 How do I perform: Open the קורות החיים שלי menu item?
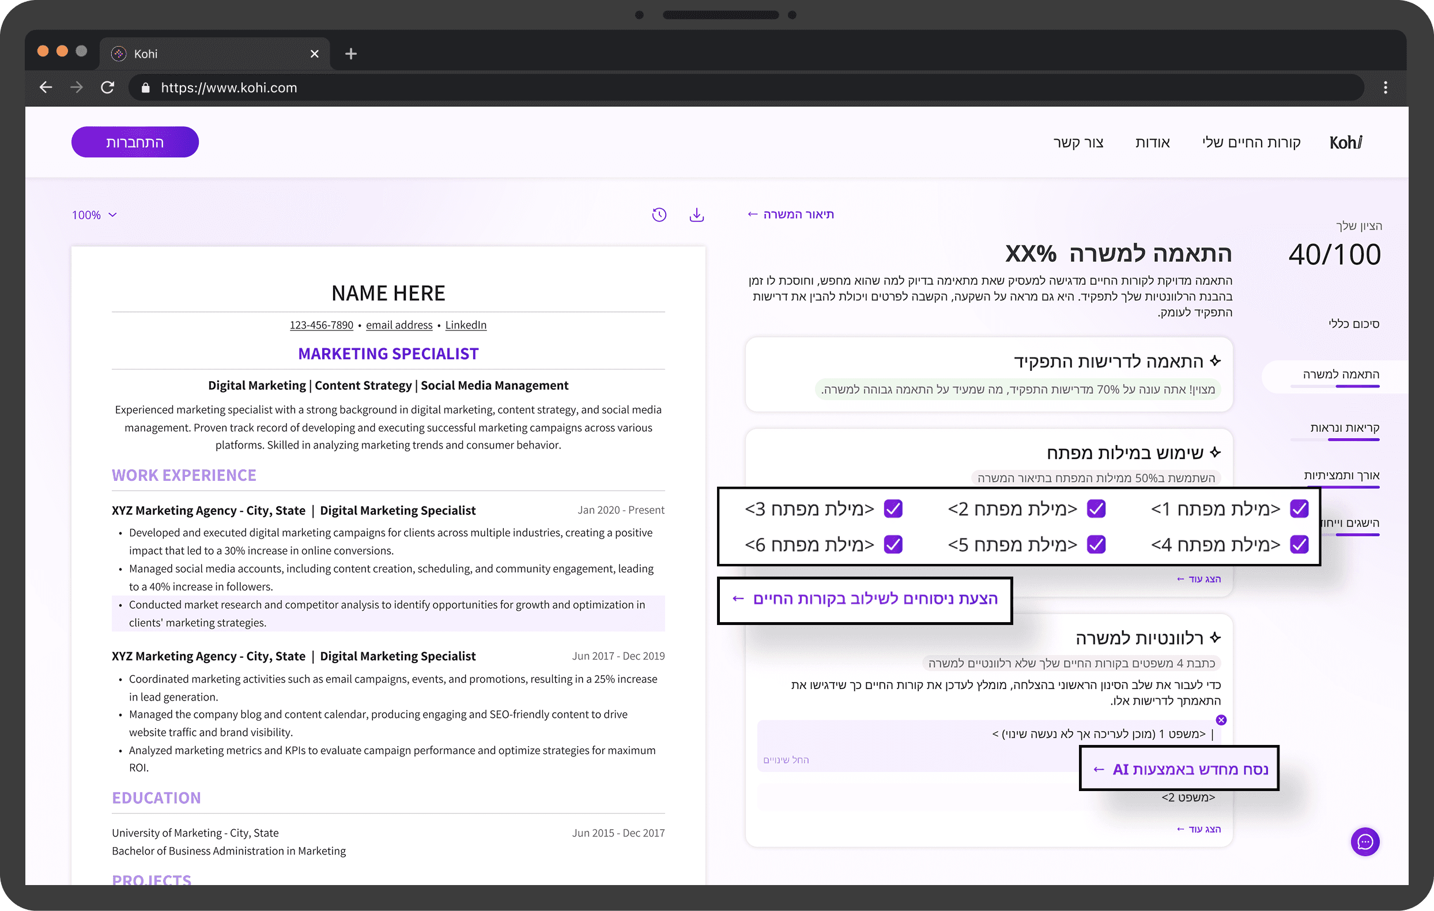click(x=1251, y=142)
